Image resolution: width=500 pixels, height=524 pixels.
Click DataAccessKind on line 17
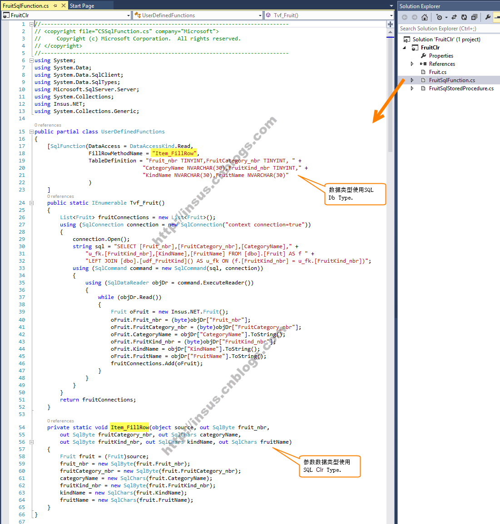[152, 146]
